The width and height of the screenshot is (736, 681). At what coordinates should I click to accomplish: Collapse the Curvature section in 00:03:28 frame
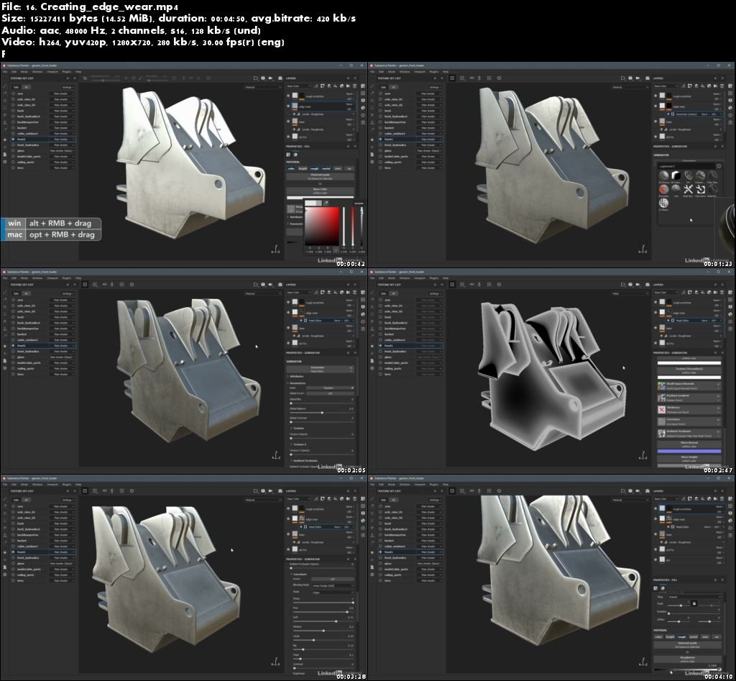[x=299, y=574]
